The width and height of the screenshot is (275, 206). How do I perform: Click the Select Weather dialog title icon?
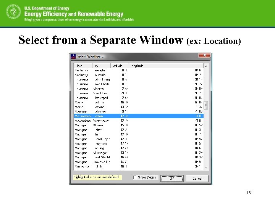[73, 56]
